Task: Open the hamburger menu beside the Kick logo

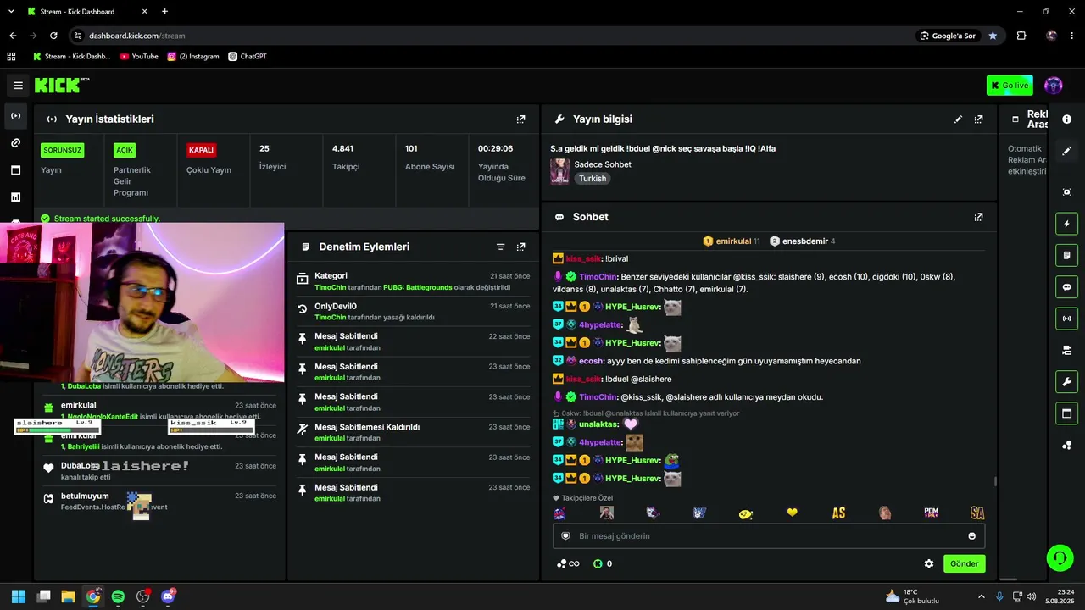Action: pyautogui.click(x=18, y=86)
